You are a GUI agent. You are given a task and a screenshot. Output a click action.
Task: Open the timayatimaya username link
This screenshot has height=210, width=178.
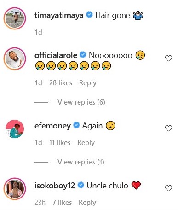point(59,15)
